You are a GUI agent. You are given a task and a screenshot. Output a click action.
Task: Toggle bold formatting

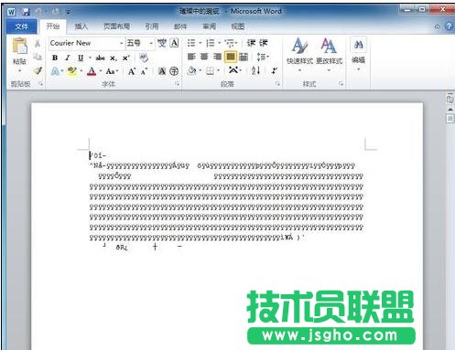coord(55,58)
